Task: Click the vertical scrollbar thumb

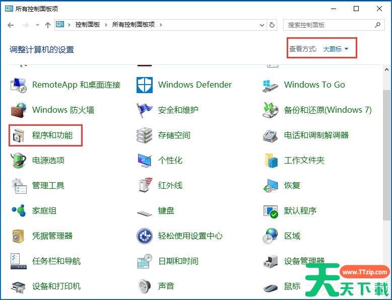Action: [x=386, y=155]
